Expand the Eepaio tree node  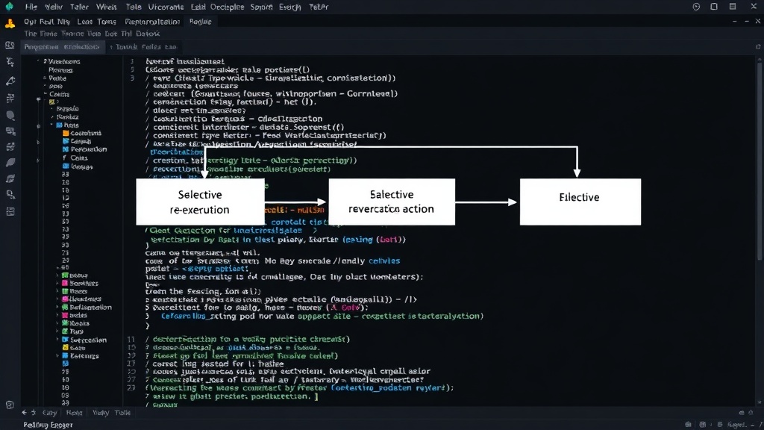(x=51, y=109)
